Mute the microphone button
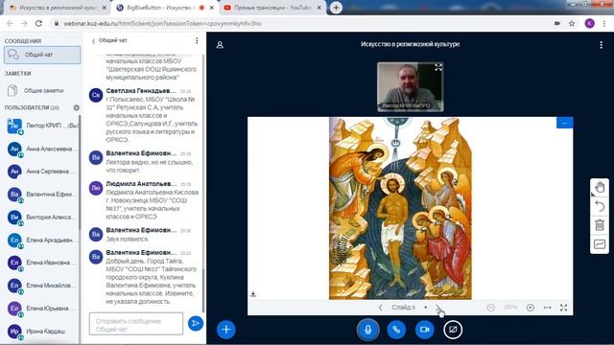This screenshot has width=614, height=345. (x=367, y=330)
